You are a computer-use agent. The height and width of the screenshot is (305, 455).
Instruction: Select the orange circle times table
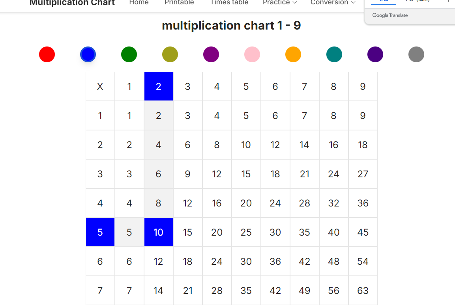[293, 54]
